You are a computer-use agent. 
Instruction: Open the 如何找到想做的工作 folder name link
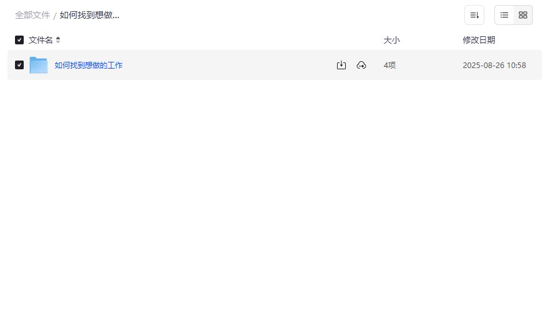89,65
